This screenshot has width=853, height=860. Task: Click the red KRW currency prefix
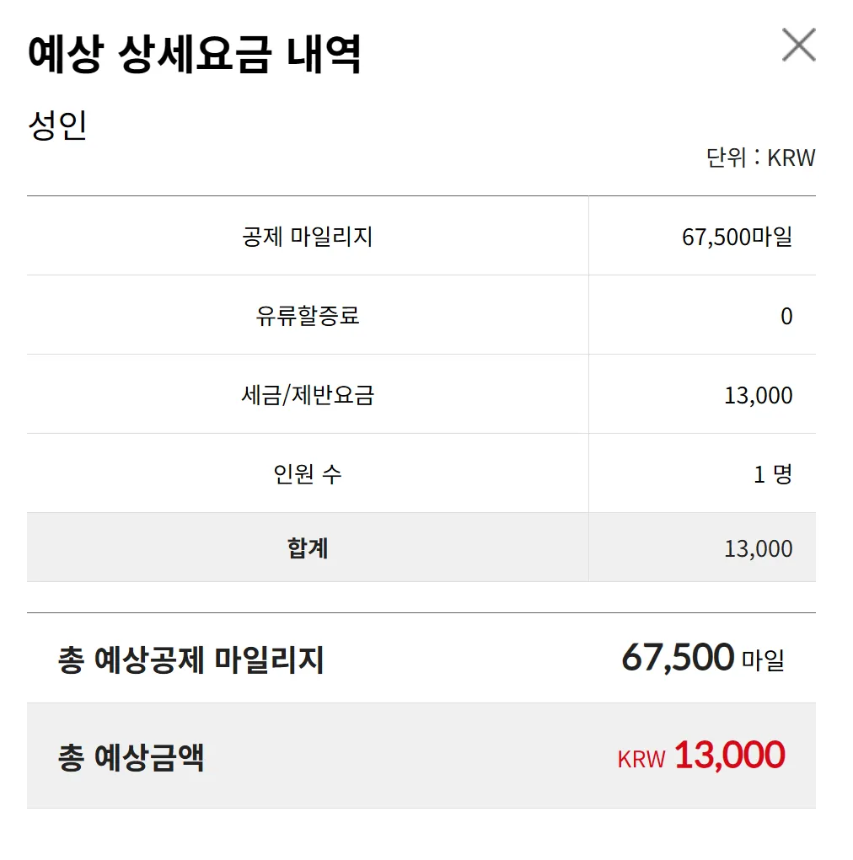(x=641, y=759)
